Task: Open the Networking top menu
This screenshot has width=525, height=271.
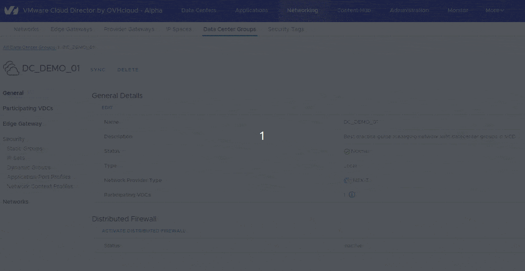Action: point(302,11)
